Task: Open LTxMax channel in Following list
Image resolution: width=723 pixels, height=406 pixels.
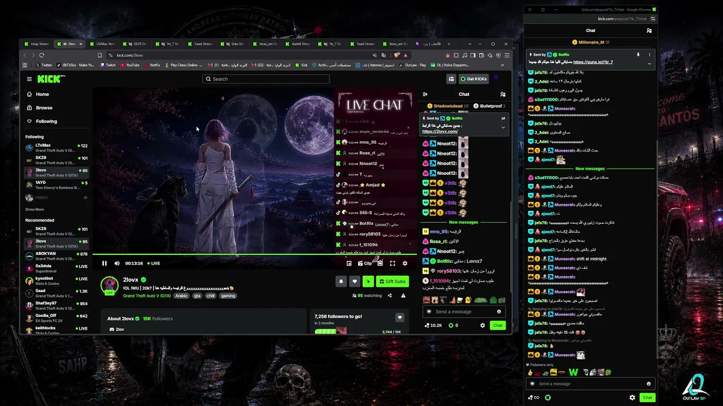Action: coord(56,148)
